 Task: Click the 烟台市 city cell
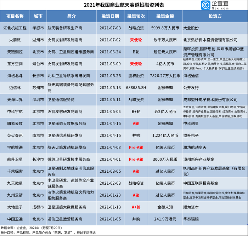point(38,64)
